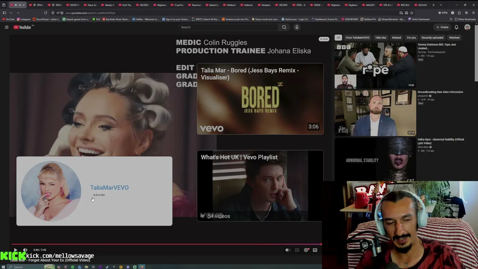Go back in the browser
This screenshot has height=269, width=478.
pyautogui.click(x=12, y=13)
